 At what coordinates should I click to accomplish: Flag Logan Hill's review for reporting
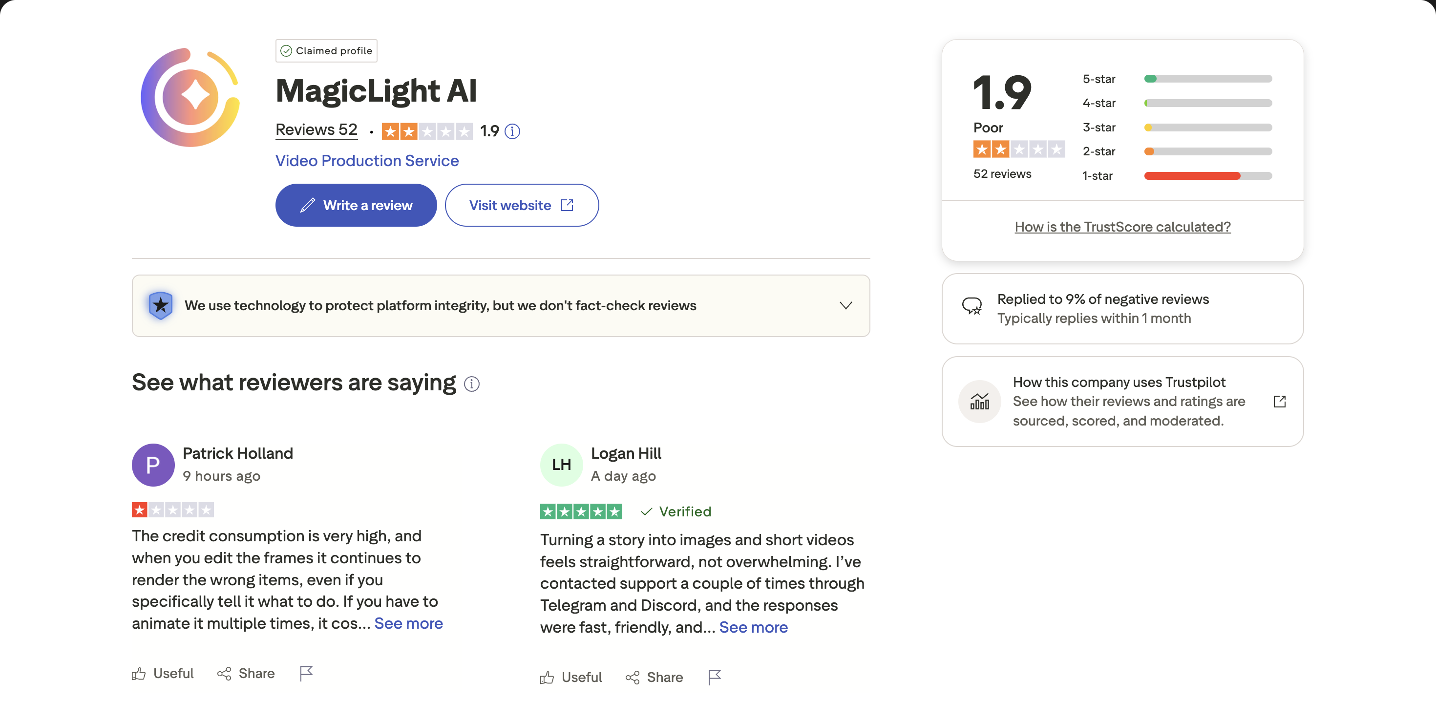click(x=714, y=677)
